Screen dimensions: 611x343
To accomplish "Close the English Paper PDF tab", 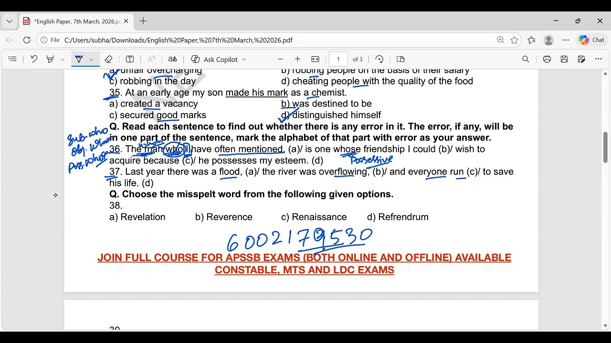I will point(126,21).
